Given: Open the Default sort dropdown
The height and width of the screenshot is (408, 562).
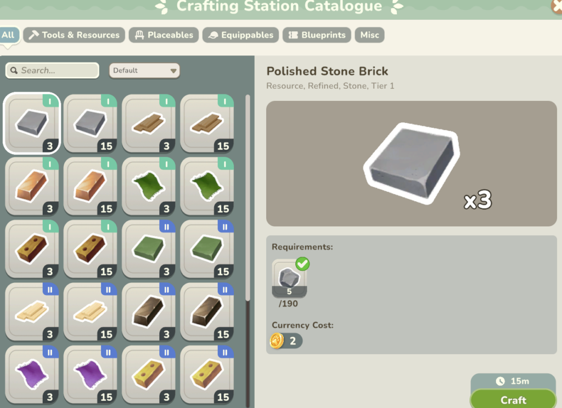Looking at the screenshot, I should pyautogui.click(x=144, y=71).
